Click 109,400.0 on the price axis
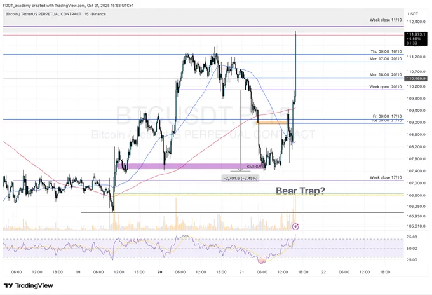This screenshot has width=432, height=295. click(x=416, y=111)
